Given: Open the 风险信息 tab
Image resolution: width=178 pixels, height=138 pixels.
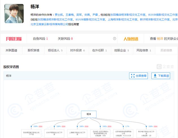Looking at the screenshot, I should (144, 51).
